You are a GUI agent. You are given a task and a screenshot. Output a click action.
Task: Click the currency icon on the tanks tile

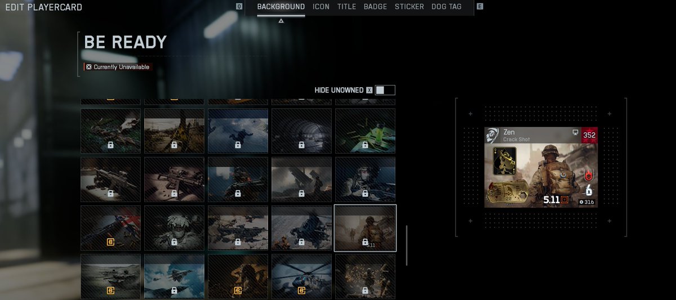110,290
